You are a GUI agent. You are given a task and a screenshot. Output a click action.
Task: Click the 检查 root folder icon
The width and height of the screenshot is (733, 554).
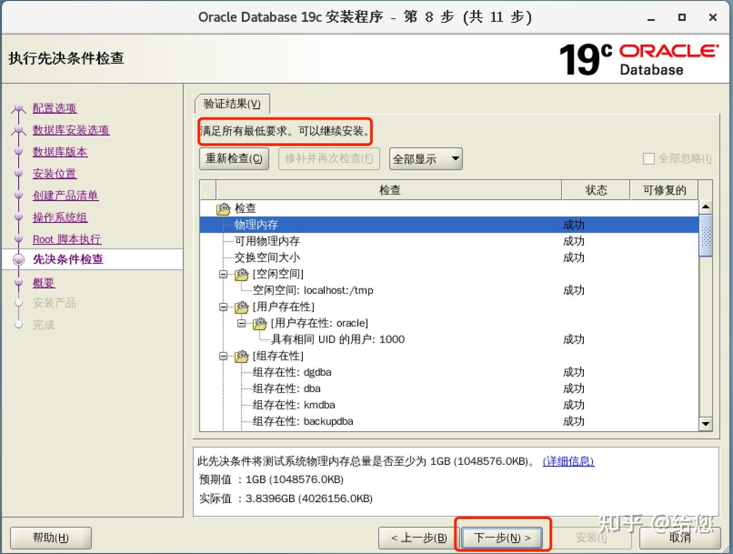pos(223,208)
